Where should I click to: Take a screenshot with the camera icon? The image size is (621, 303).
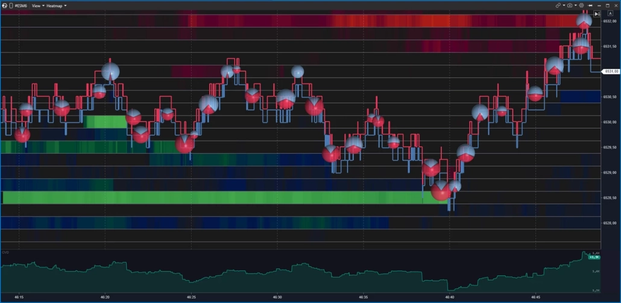[570, 5]
